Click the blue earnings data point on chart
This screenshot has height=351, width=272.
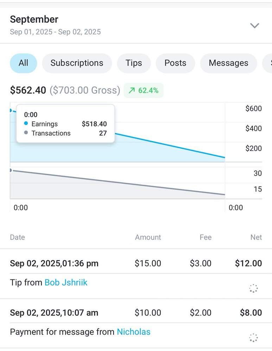(10, 111)
